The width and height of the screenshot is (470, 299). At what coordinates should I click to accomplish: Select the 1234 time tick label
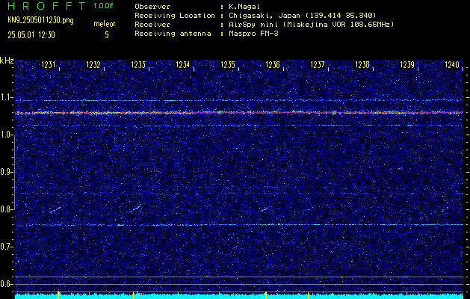click(183, 64)
